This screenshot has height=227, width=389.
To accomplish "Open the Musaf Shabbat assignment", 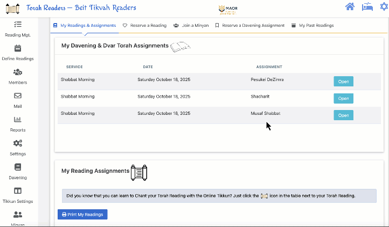I will click(x=343, y=115).
